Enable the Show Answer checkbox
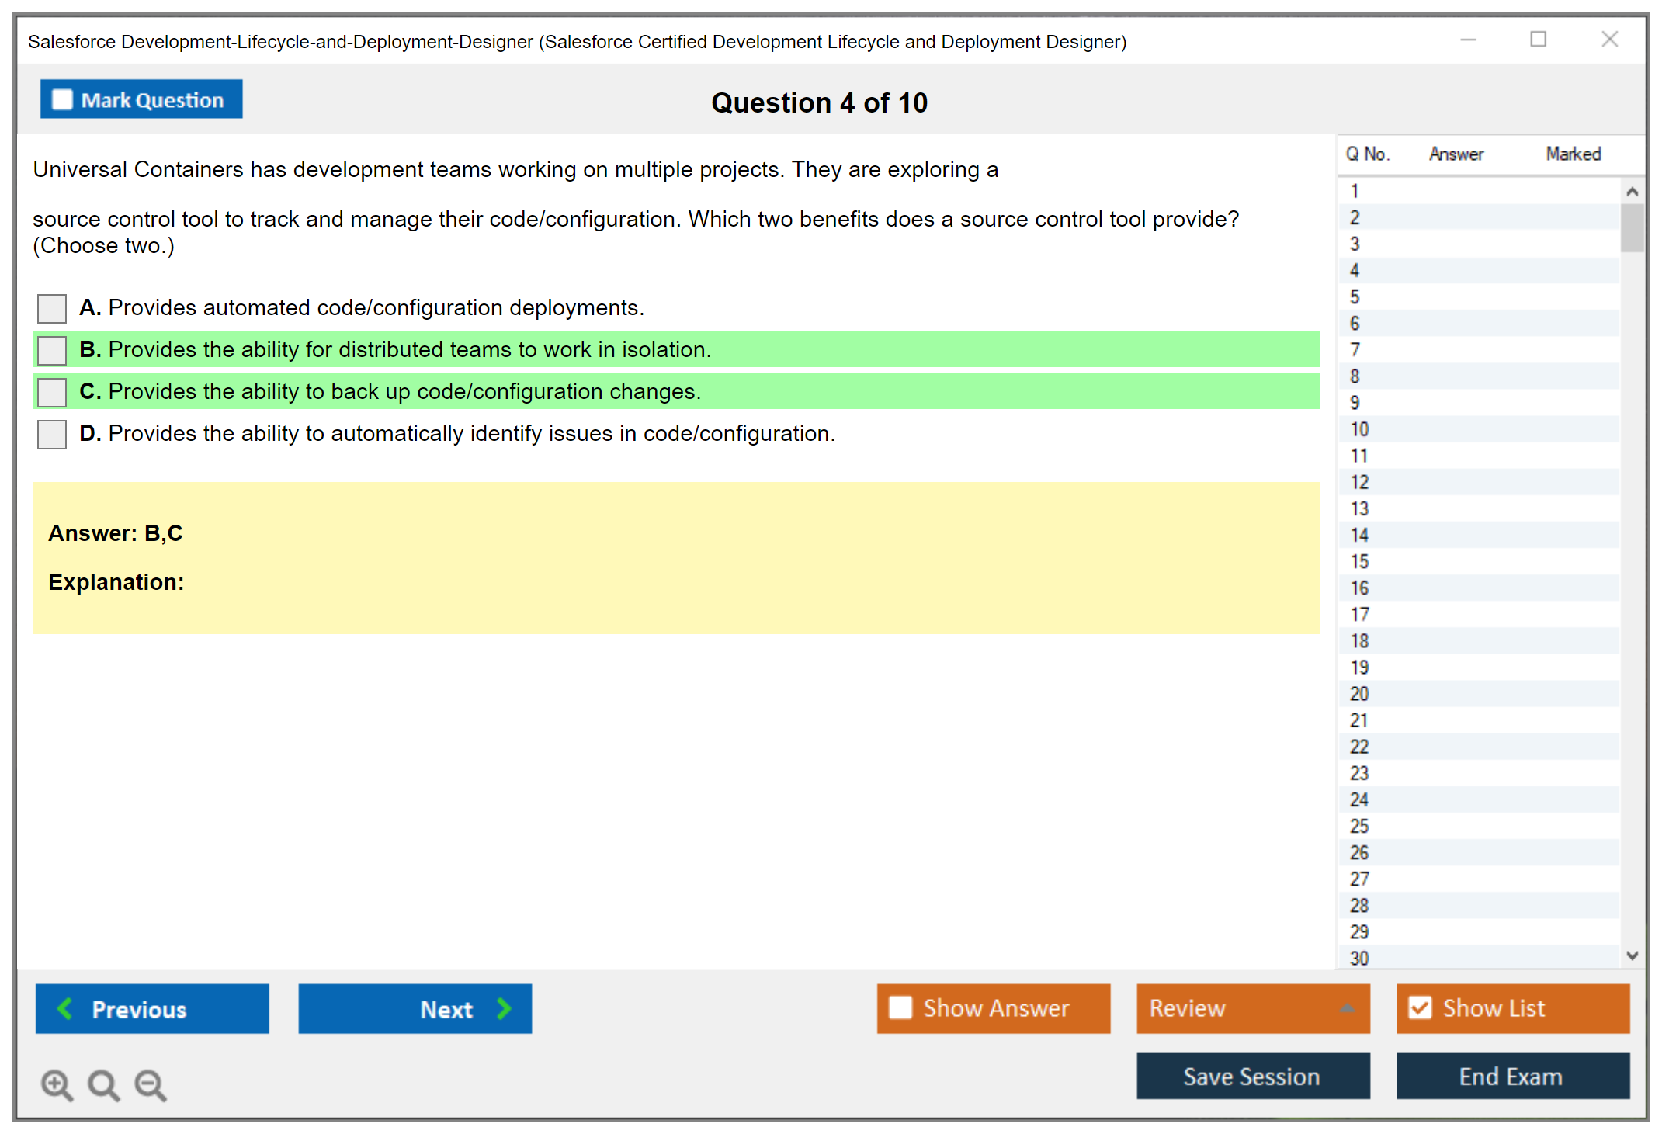This screenshot has width=1669, height=1141. coord(900,1007)
